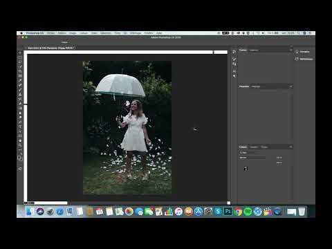Select the Rectangle shape tool
332x249 pixels.
(20, 136)
